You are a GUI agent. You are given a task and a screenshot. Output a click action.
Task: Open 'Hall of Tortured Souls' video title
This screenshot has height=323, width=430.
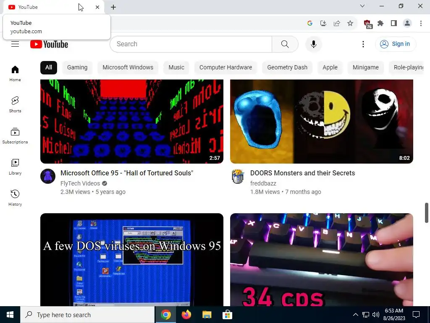[127, 173]
